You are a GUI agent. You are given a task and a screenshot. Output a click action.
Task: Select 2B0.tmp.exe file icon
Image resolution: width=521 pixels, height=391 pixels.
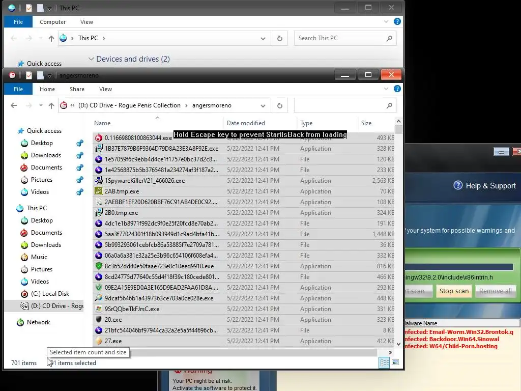(99, 212)
